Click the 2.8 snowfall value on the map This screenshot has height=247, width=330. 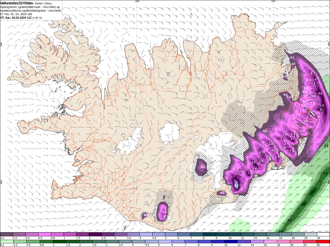[x=320, y=93]
